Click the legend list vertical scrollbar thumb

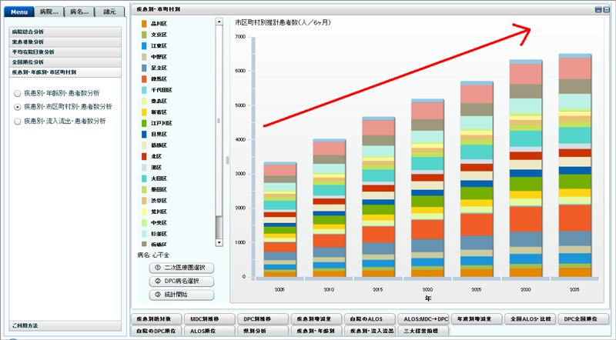coord(219,228)
